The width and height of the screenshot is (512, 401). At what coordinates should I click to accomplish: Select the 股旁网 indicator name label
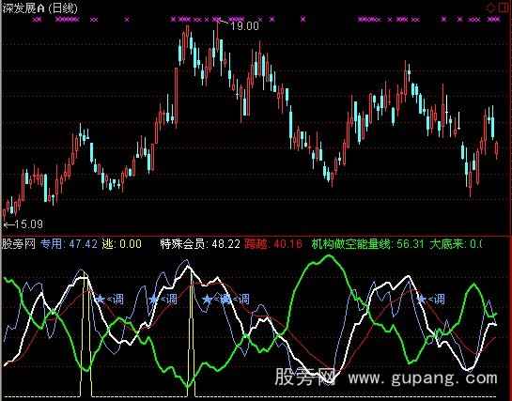tap(19, 244)
